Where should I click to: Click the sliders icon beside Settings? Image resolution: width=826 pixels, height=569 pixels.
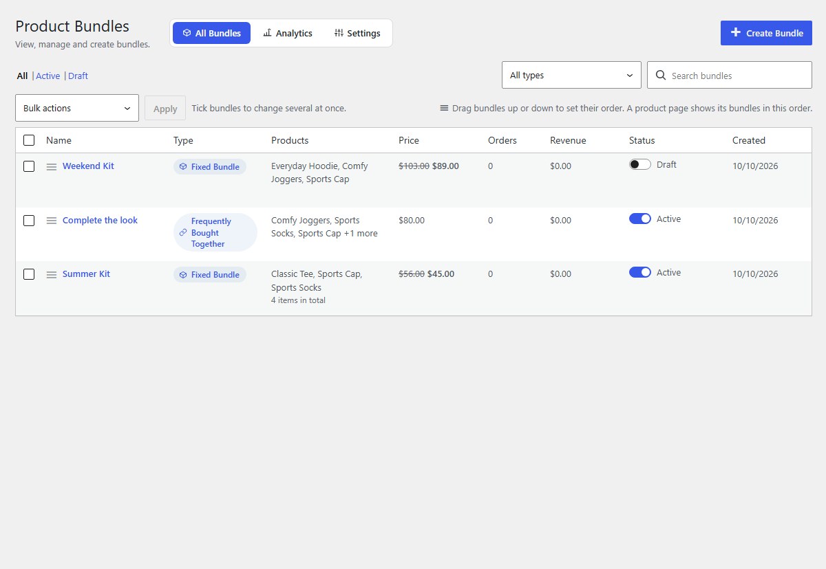[x=339, y=33]
